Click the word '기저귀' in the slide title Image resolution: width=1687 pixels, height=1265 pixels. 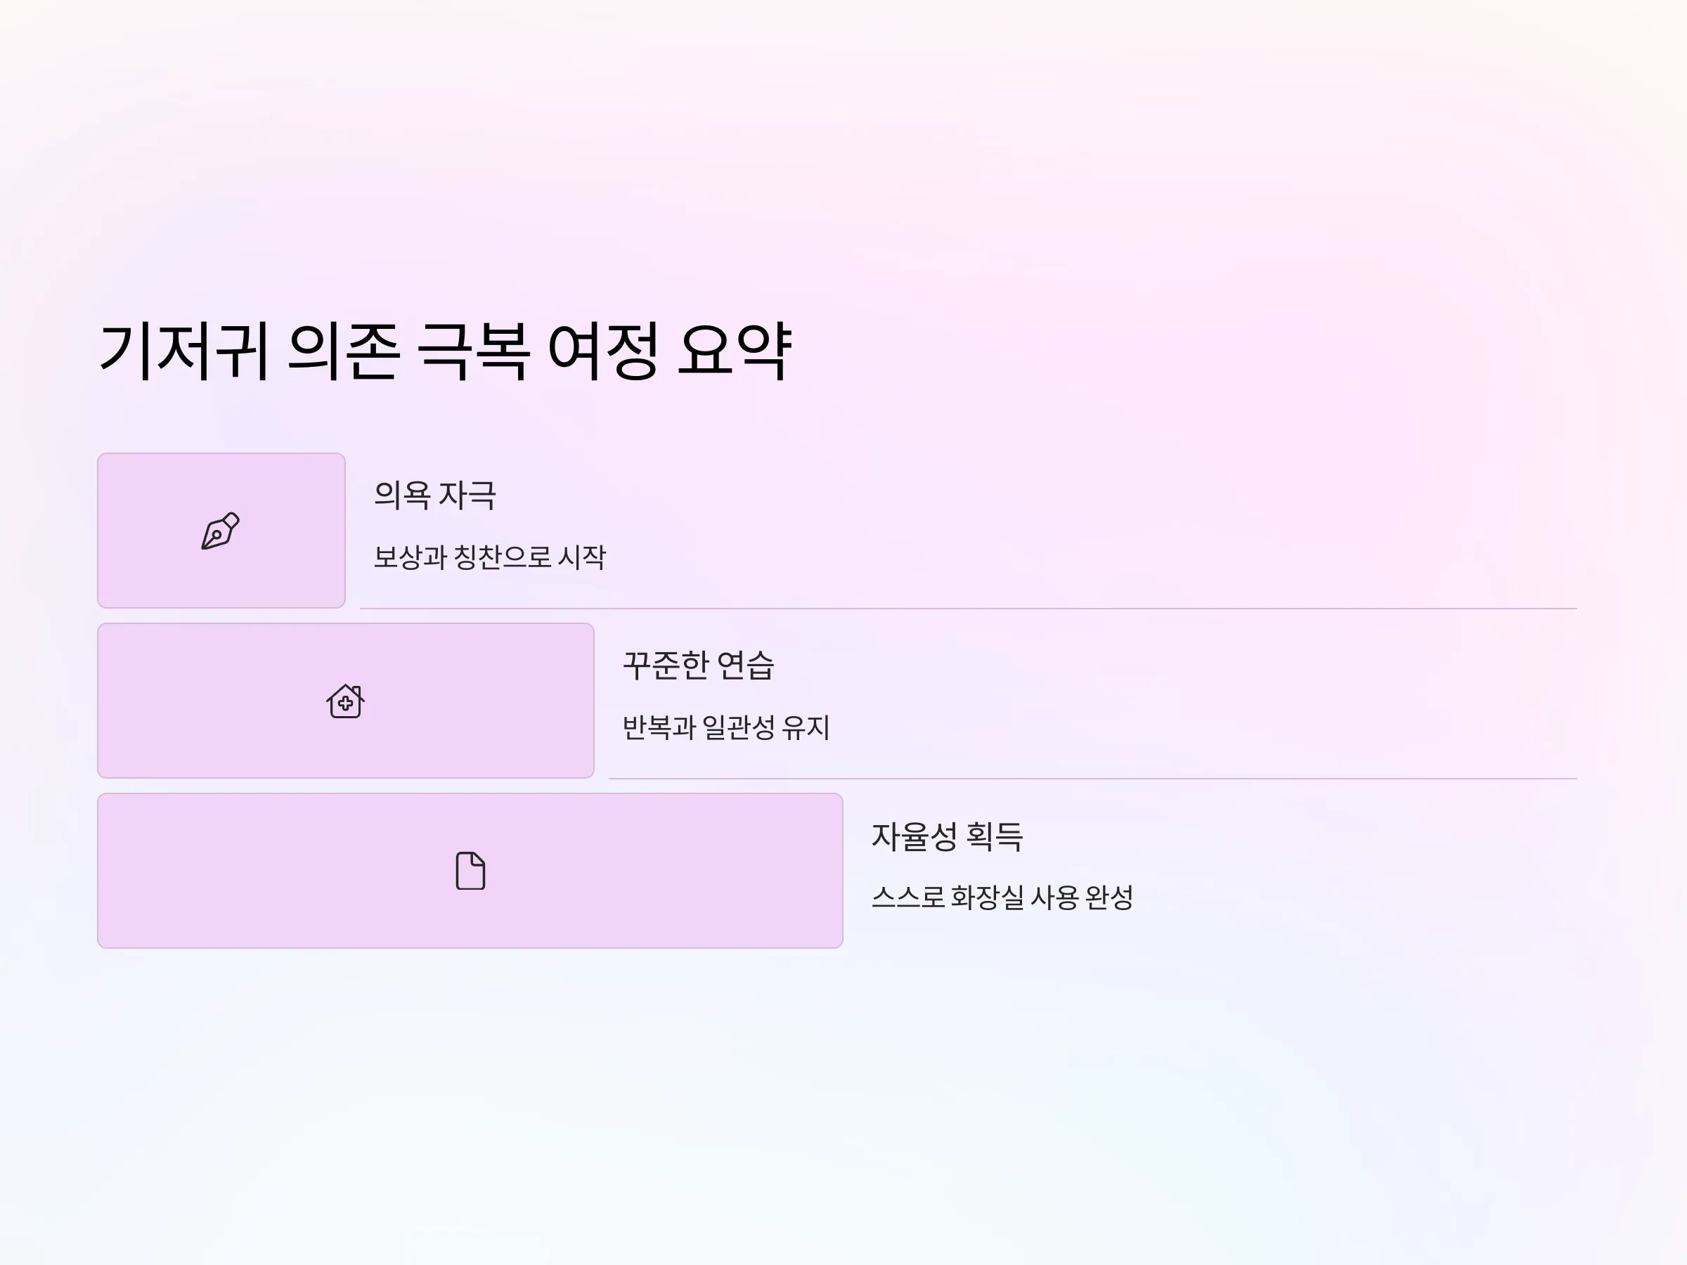point(183,351)
